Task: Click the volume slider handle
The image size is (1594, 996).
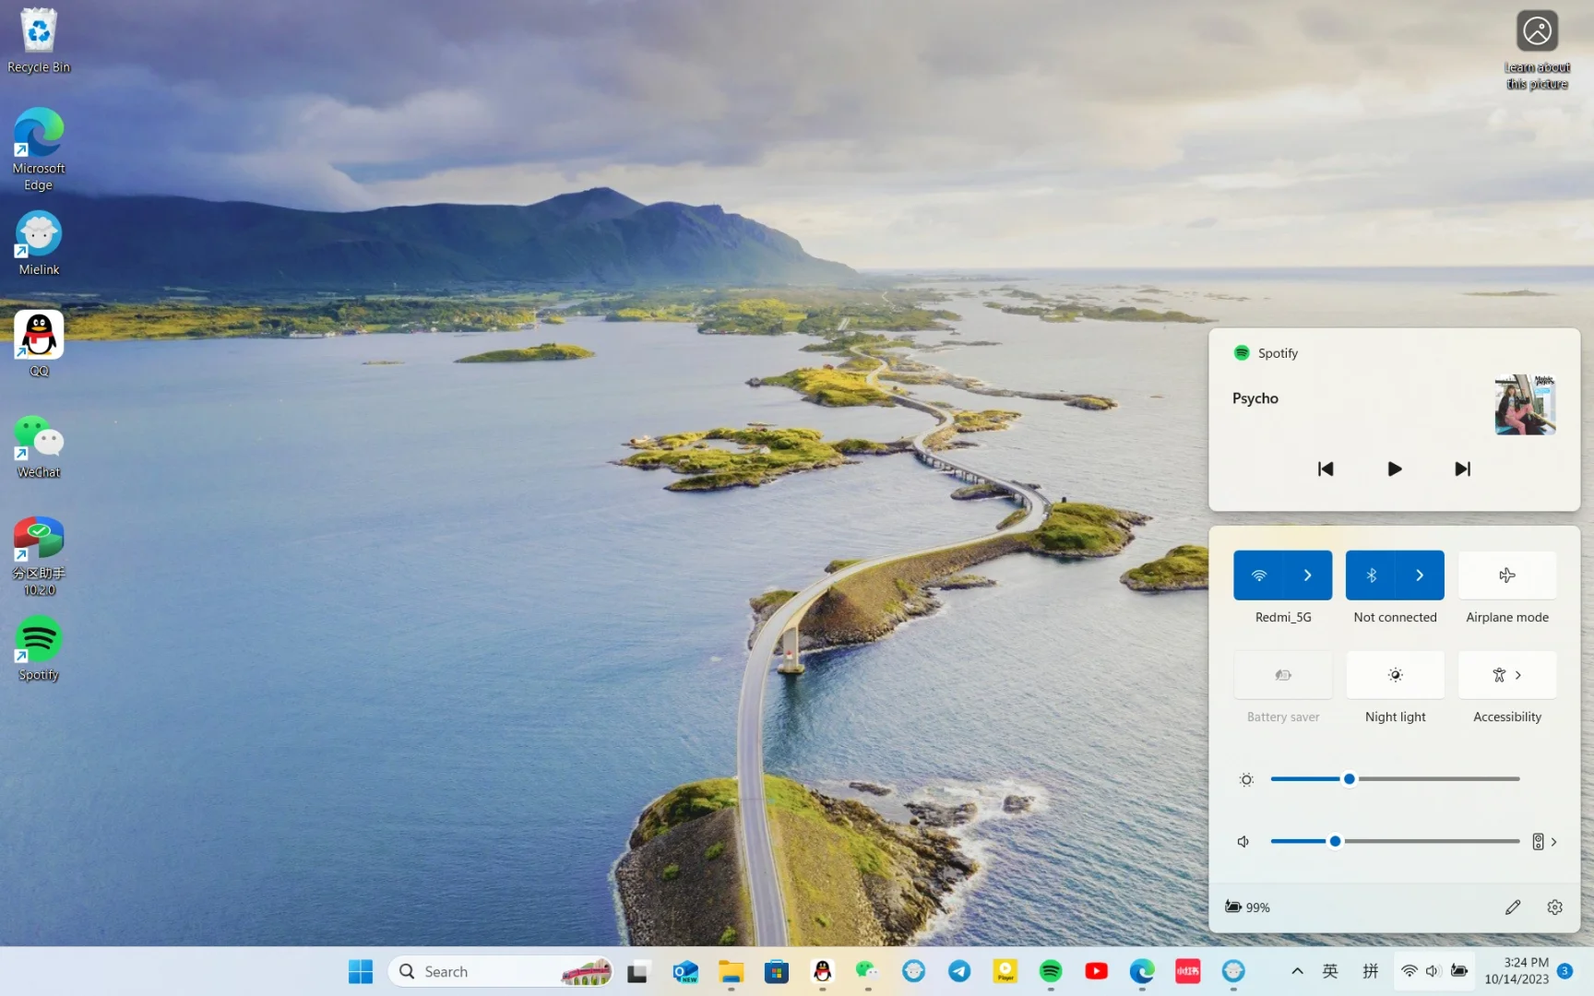Action: coord(1335,841)
